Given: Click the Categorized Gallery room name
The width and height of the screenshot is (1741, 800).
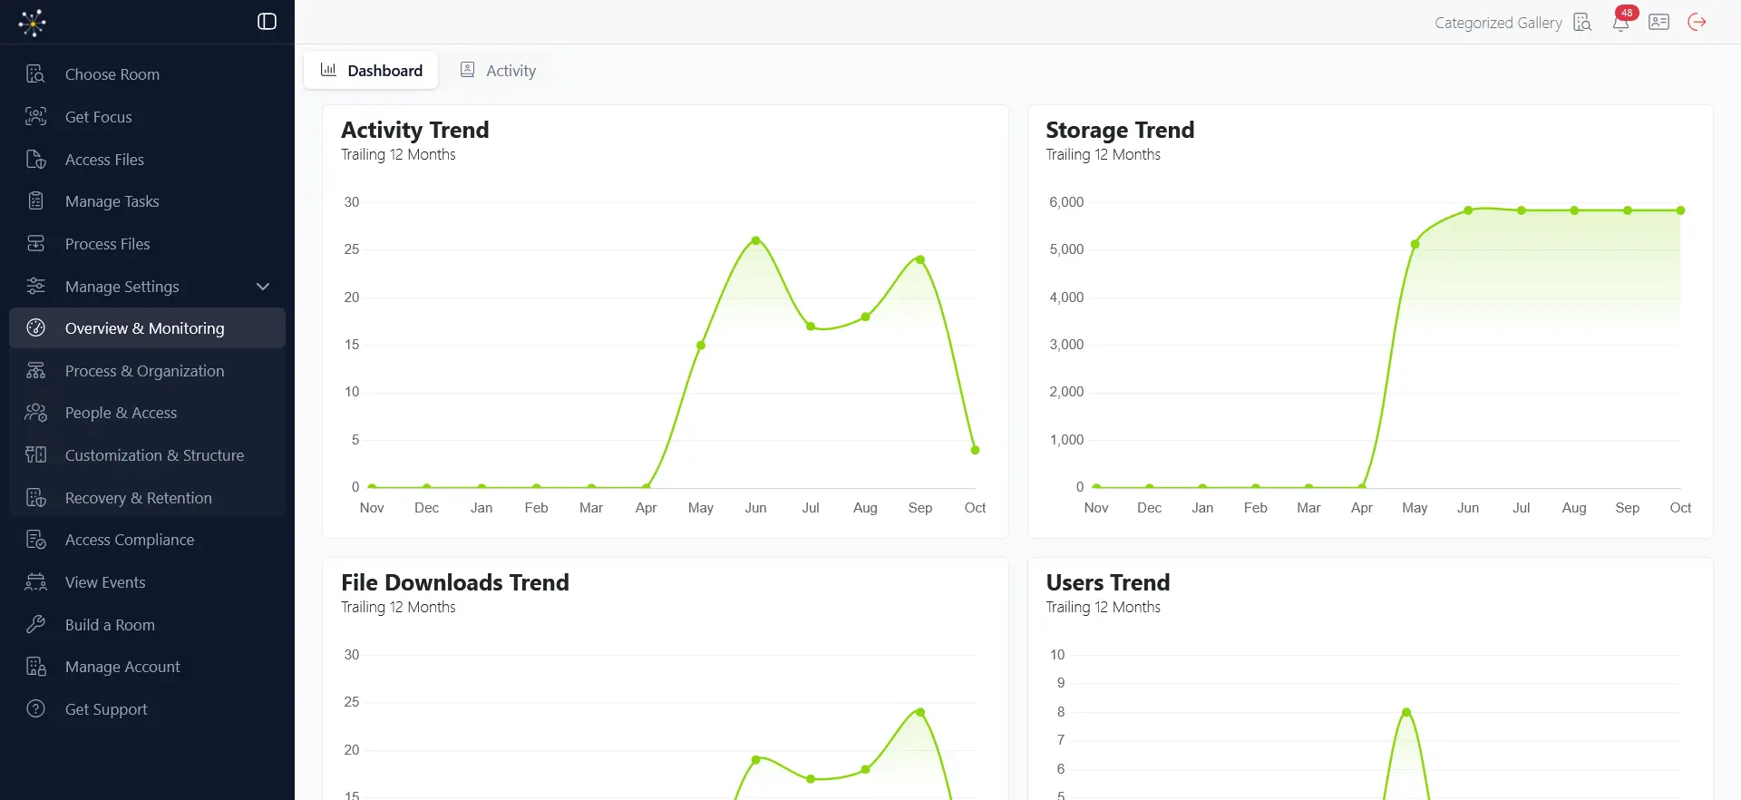Looking at the screenshot, I should pyautogui.click(x=1498, y=23).
